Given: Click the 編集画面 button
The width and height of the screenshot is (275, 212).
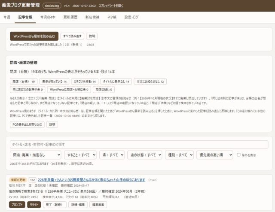Looking at the screenshot, I should (98, 205).
